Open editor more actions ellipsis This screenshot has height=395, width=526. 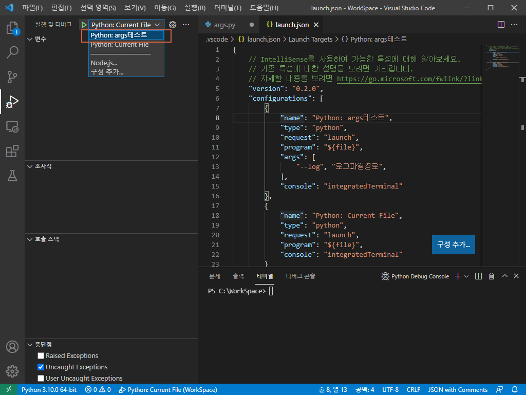point(514,25)
